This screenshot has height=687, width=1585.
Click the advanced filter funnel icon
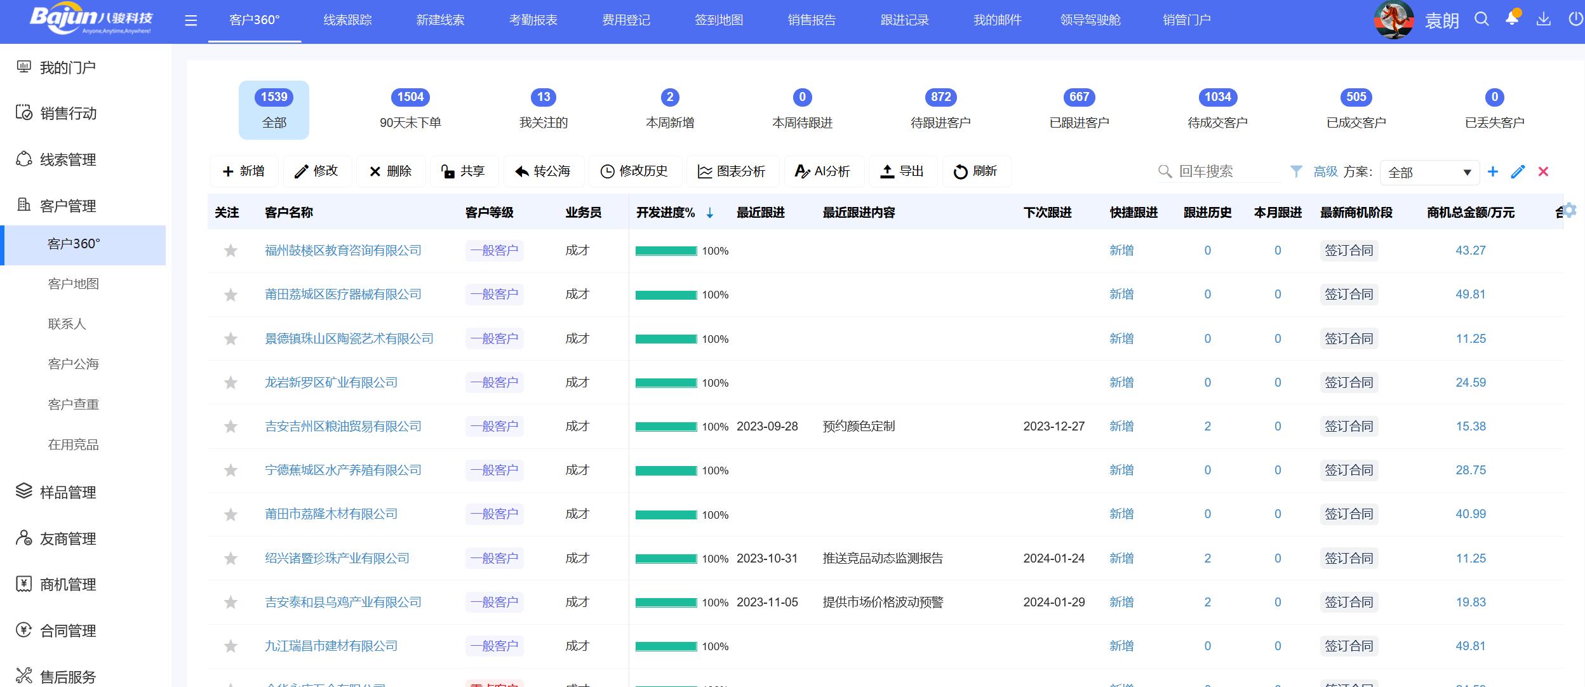tap(1296, 171)
